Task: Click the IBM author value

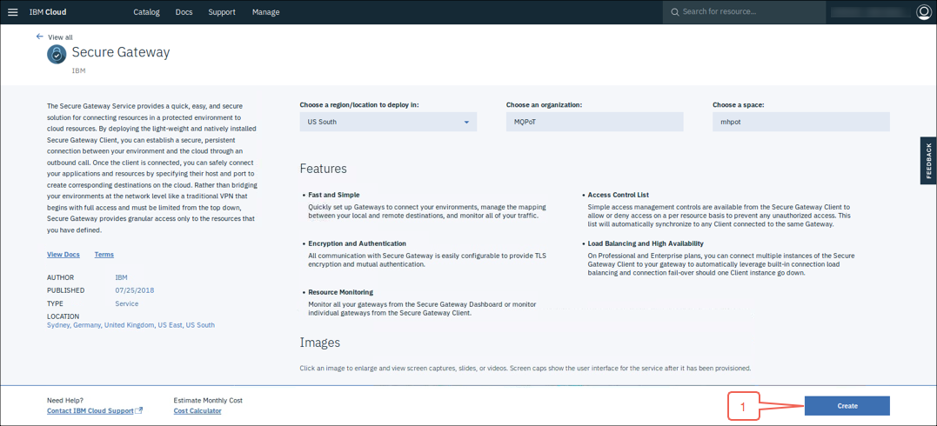Action: coord(121,277)
